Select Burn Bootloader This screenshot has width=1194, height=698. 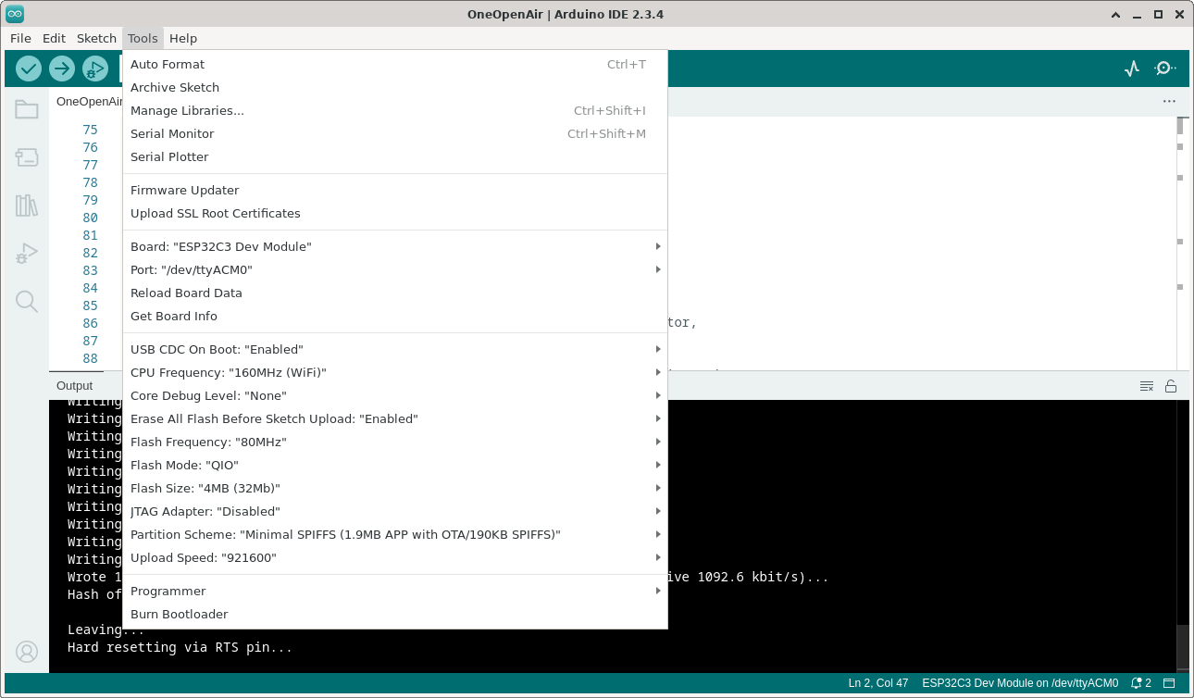395,614
